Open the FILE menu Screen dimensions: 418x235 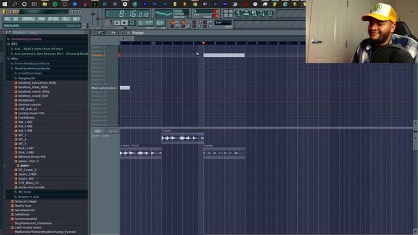pyautogui.click(x=7, y=19)
